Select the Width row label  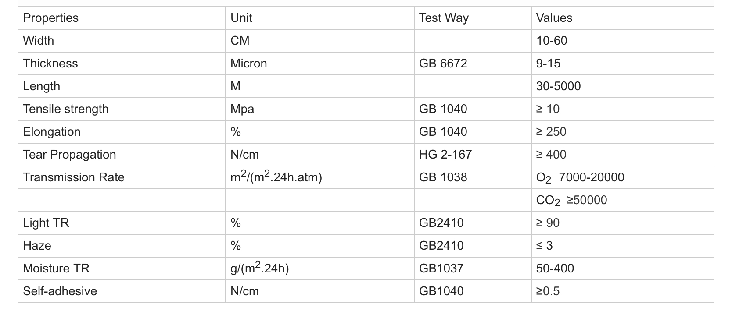pos(38,41)
